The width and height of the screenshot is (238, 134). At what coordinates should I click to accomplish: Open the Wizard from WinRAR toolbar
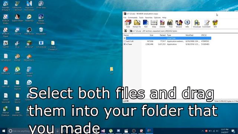(179, 24)
